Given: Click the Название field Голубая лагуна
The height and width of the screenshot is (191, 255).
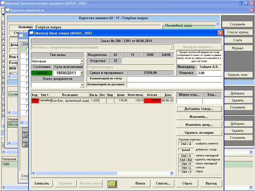Looking at the screenshot, I should pos(98,27).
